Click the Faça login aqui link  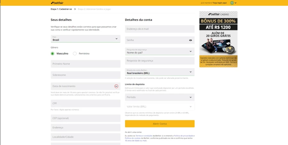[x=220, y=3]
